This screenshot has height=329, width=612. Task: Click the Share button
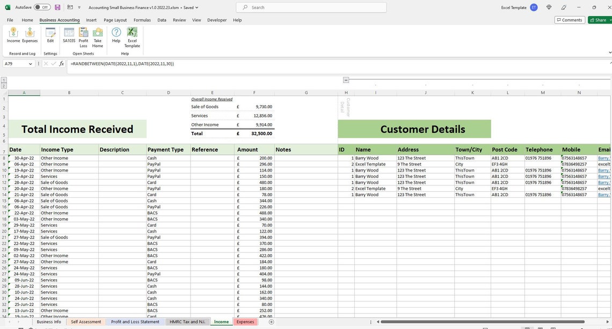pos(599,19)
